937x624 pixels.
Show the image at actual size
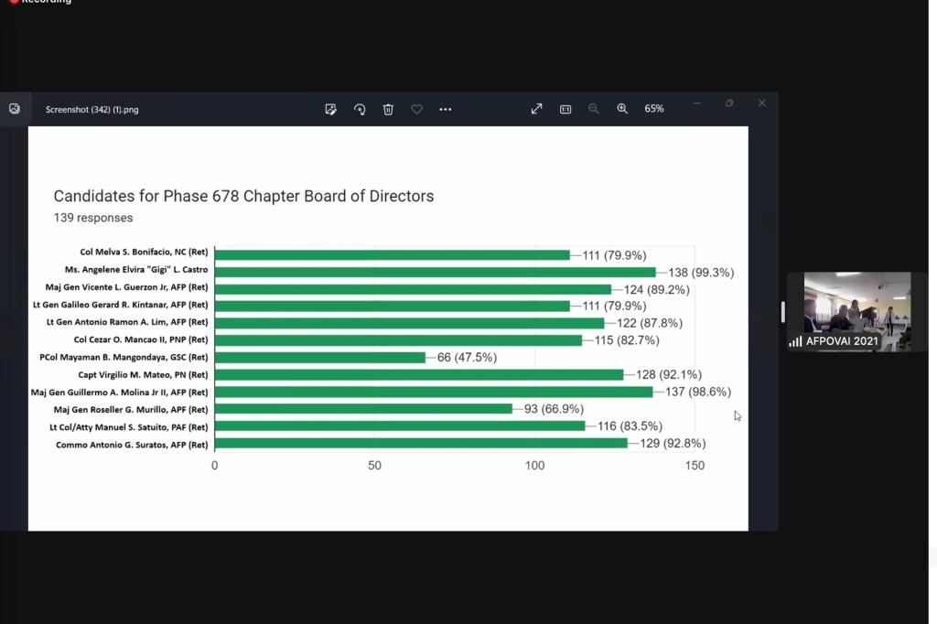tap(565, 109)
